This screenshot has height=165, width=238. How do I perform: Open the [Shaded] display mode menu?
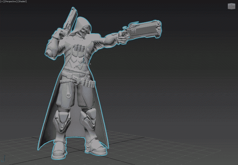(22, 1)
